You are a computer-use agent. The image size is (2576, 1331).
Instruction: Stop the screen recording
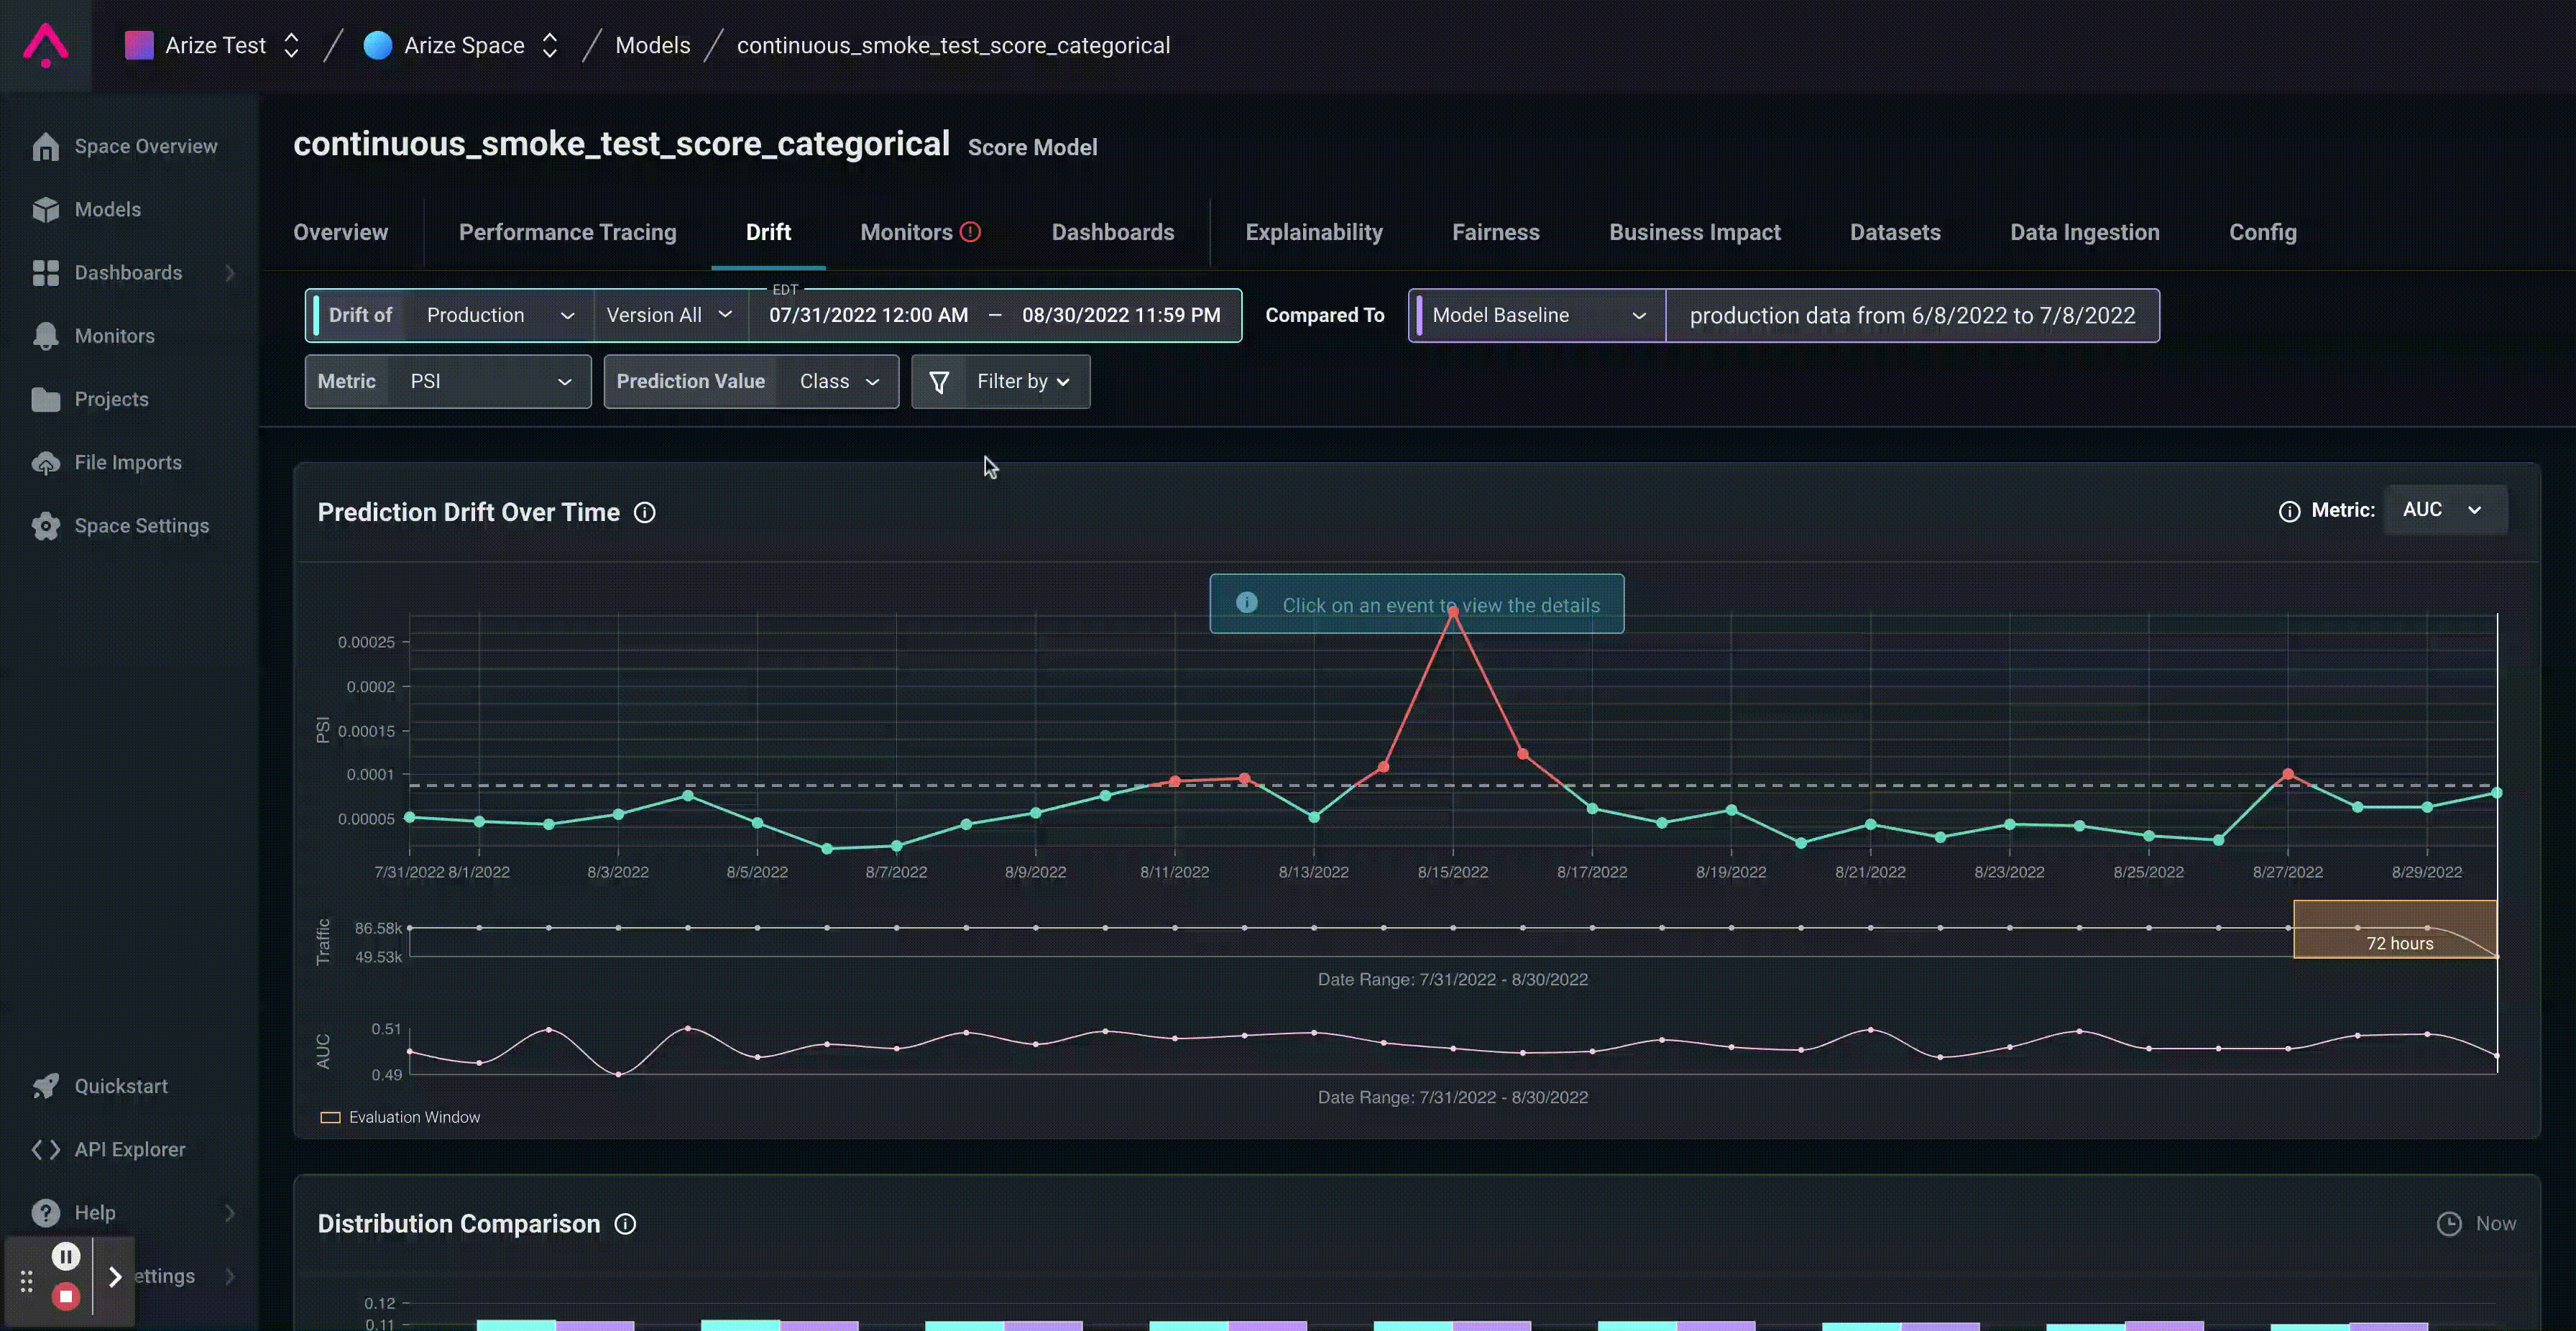point(66,1296)
